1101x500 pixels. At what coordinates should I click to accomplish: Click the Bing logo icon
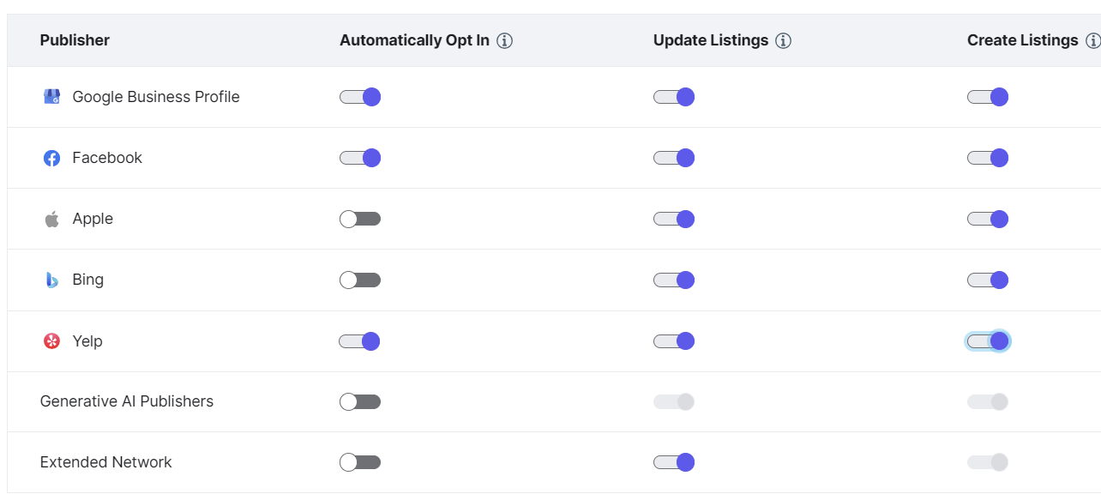tap(51, 280)
